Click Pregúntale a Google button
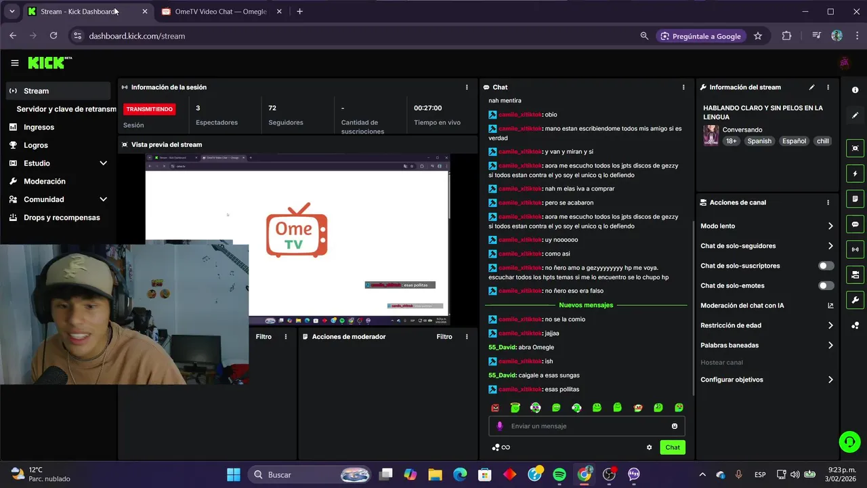867x488 pixels. [x=700, y=36]
